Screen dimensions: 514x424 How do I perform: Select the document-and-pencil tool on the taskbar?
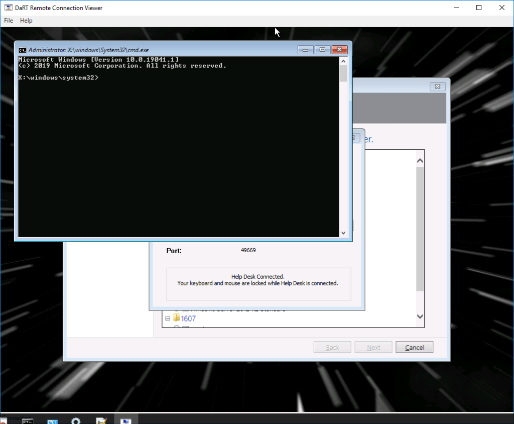[100, 420]
